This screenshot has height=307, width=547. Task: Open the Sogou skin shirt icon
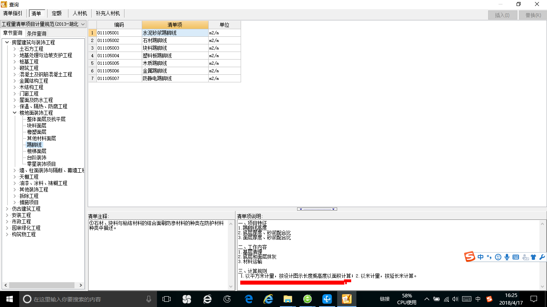coord(533,257)
